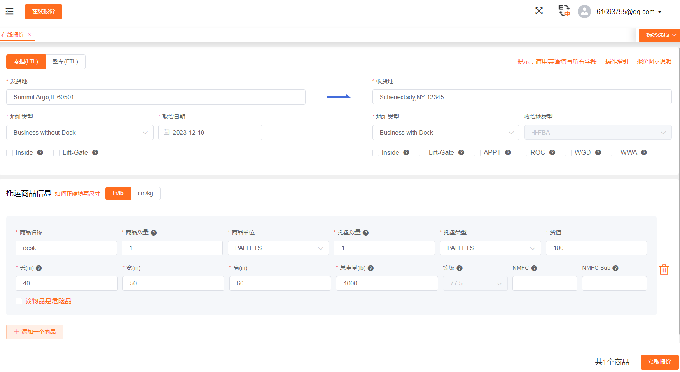The width and height of the screenshot is (680, 372).
Task: Click the language translation icon
Action: coord(564,11)
